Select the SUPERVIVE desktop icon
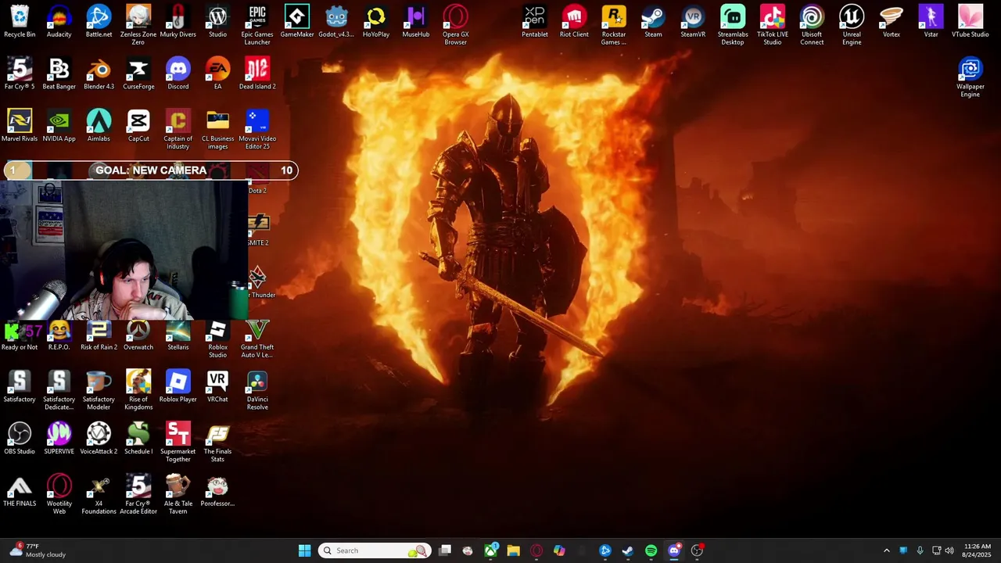Image resolution: width=1001 pixels, height=563 pixels. (x=59, y=439)
